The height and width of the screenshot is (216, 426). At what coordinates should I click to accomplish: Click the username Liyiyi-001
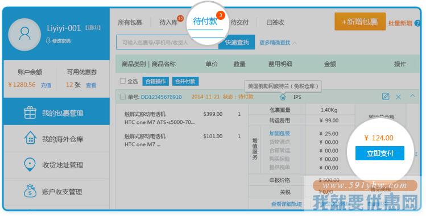click(x=64, y=28)
